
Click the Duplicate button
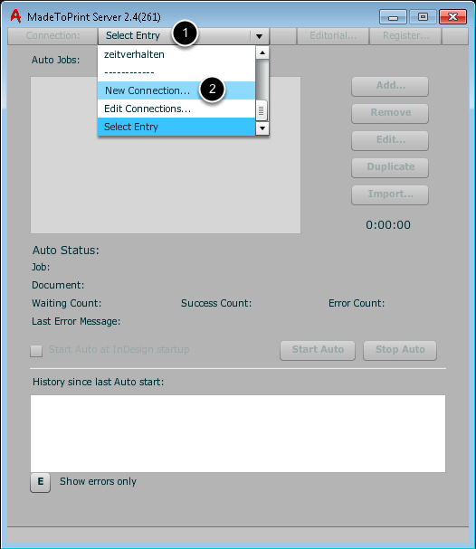[390, 167]
